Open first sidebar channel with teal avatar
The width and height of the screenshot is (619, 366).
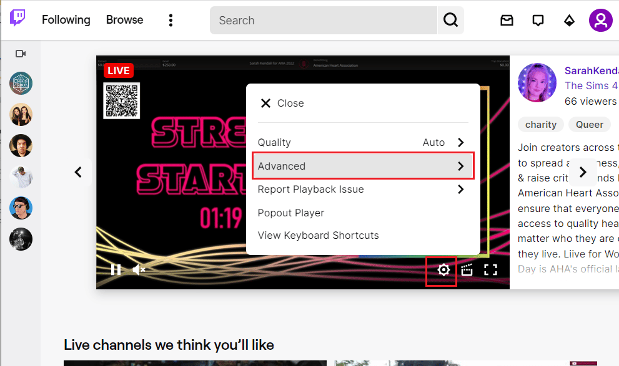point(21,83)
